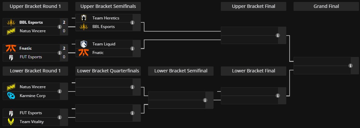Open info icon for BBL Esports vs Natus Vincere
This screenshot has height=128, width=360.
[60, 27]
